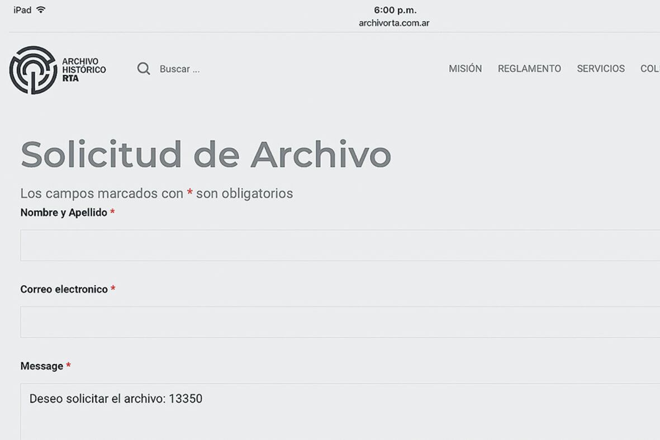Open the partially visible COL menu item

649,69
